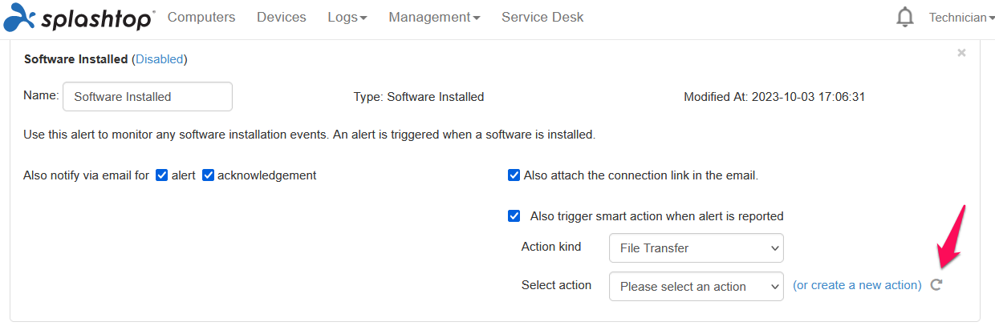Focus the alert Name input field
The image size is (995, 330).
tap(148, 96)
